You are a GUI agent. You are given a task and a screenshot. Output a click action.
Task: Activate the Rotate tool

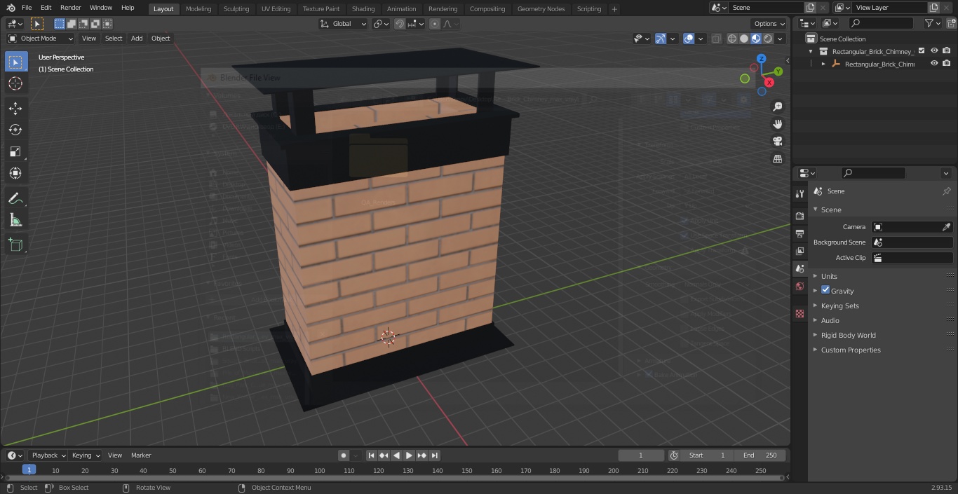tap(15, 130)
